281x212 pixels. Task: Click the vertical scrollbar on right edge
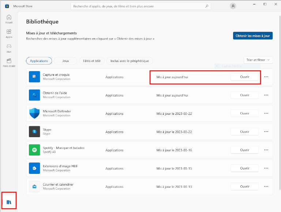280,102
